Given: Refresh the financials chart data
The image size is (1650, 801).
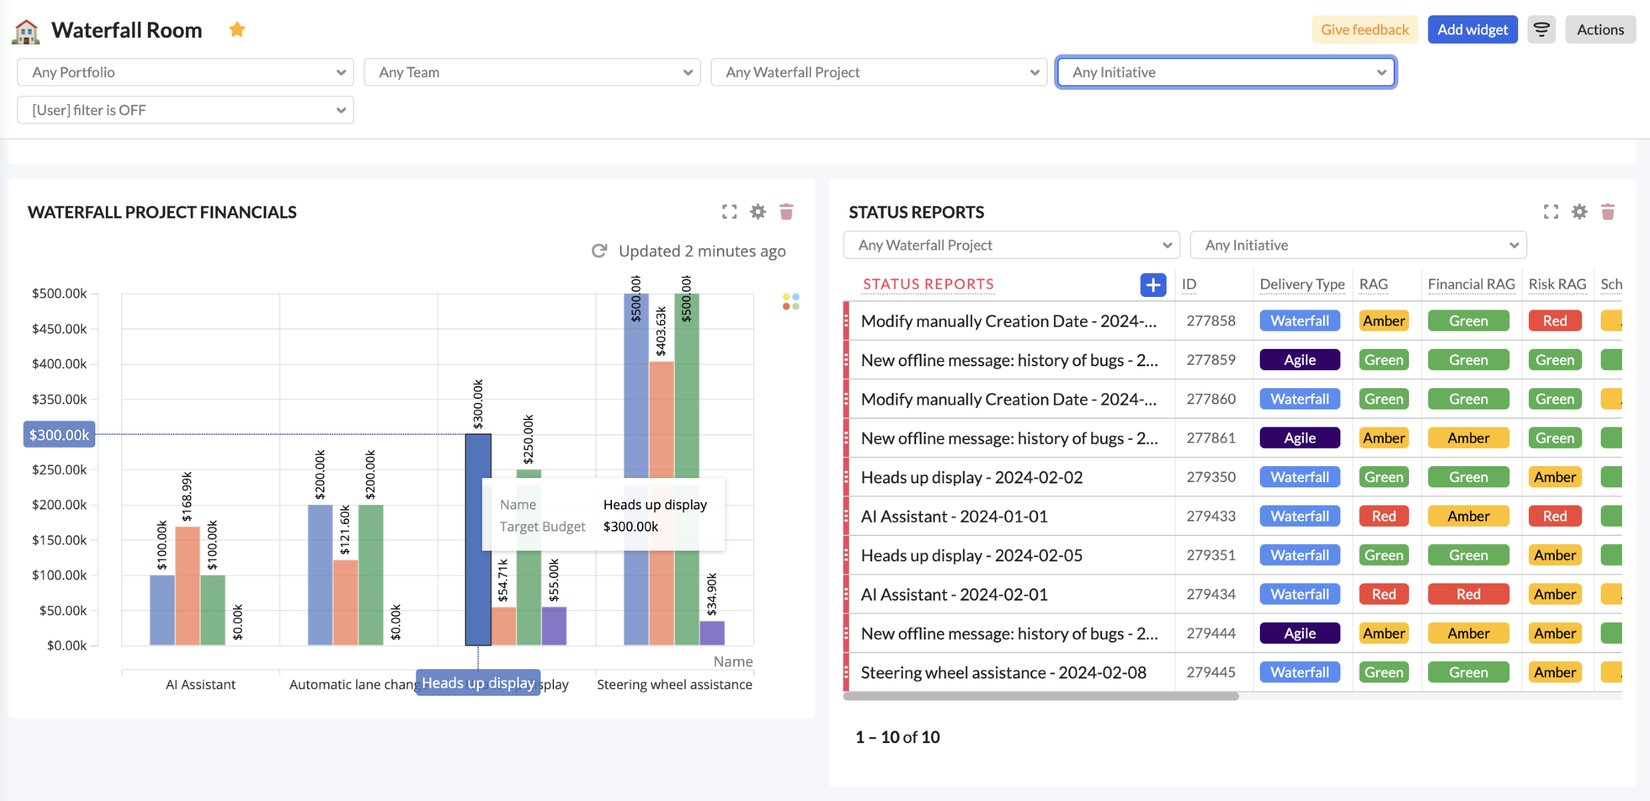Looking at the screenshot, I should click(599, 251).
